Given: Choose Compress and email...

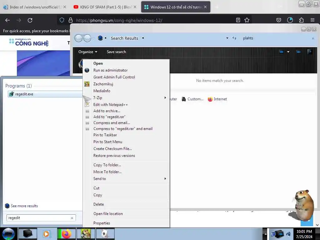Looking at the screenshot, I should click(126, 122).
